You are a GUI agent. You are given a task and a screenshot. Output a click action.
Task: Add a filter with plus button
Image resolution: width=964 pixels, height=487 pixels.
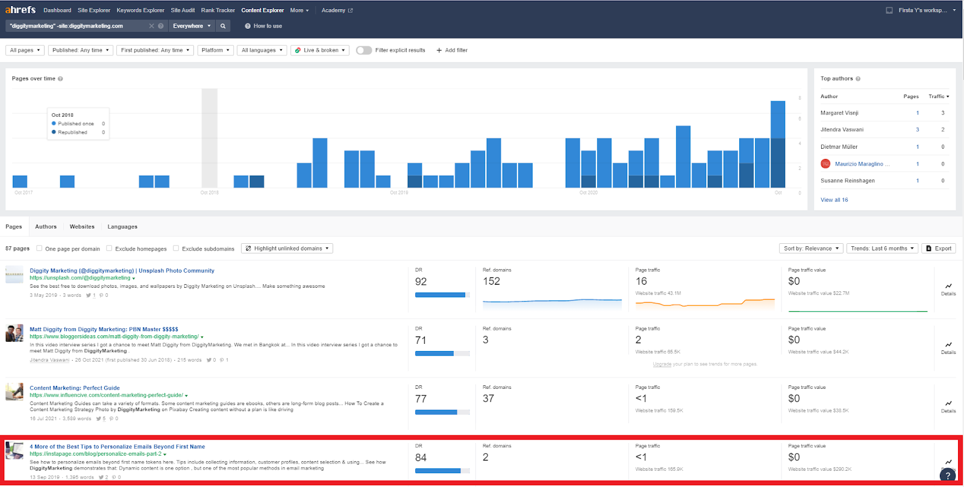(x=452, y=50)
